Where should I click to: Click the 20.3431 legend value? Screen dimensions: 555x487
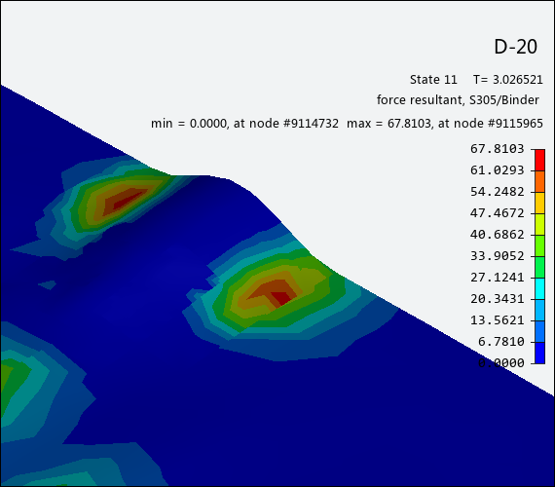tap(497, 299)
